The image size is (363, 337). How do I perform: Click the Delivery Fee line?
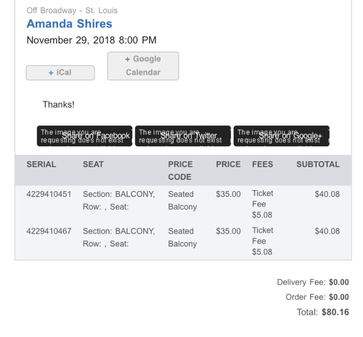click(x=313, y=283)
